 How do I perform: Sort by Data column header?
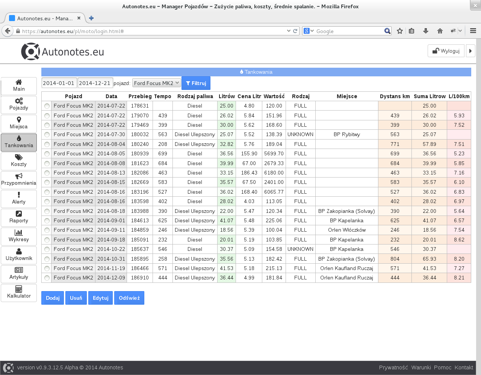coord(111,96)
